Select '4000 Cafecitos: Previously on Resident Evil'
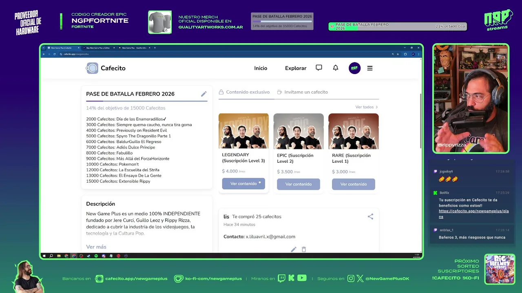Image resolution: width=522 pixels, height=293 pixels. click(126, 130)
